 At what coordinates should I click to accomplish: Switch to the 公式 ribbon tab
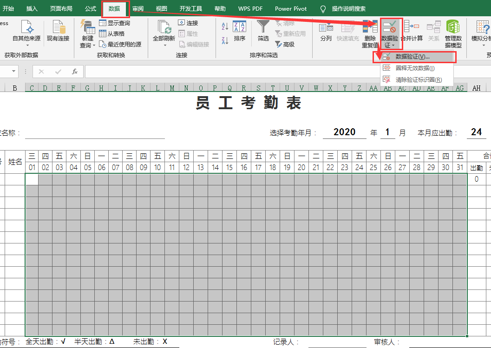(x=91, y=8)
